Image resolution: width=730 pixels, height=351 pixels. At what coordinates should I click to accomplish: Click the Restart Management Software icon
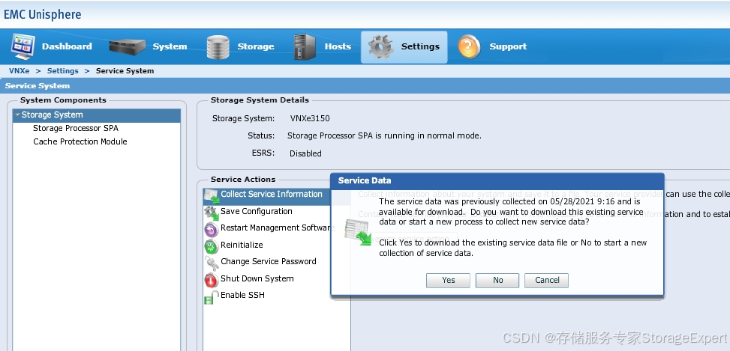[212, 230]
